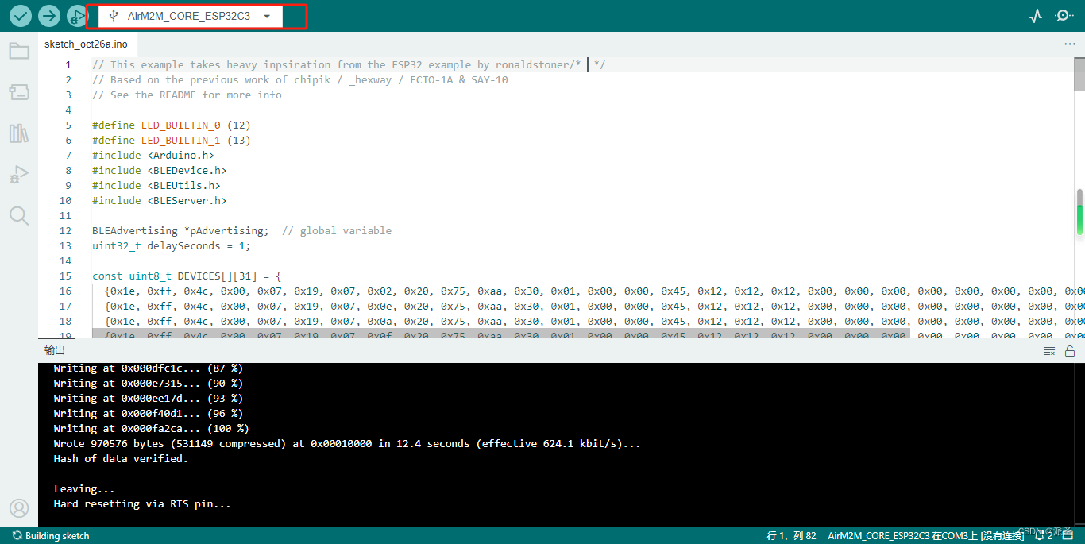Click the 输出 panel label
This screenshot has width=1085, height=544.
coord(55,351)
